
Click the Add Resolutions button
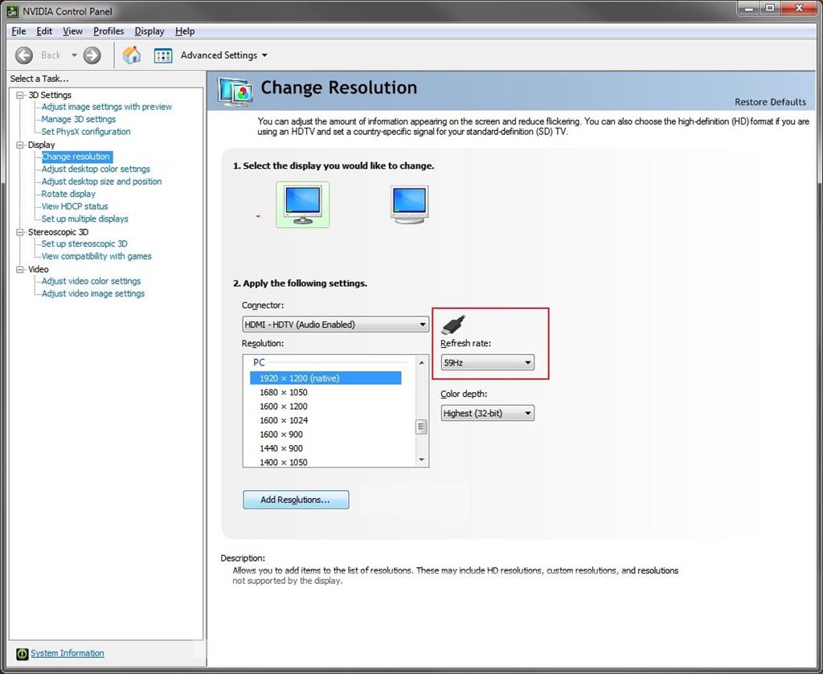[x=296, y=500]
